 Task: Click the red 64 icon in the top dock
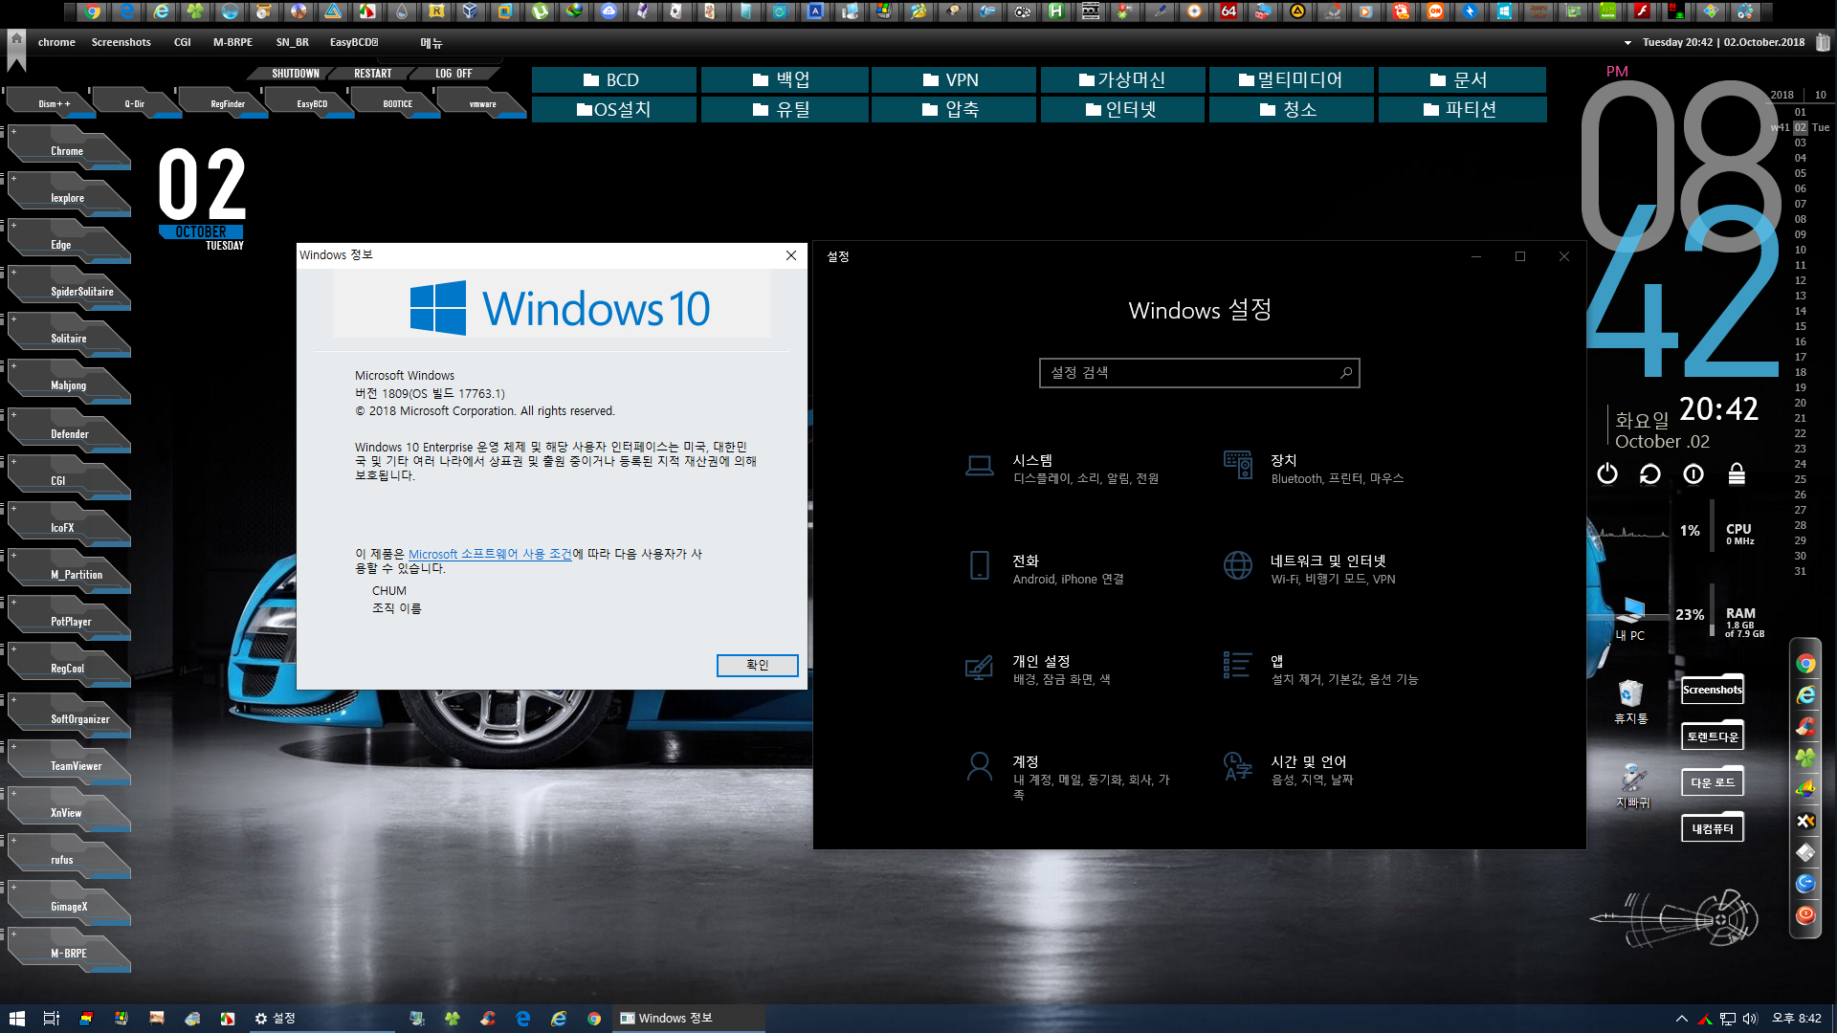[1228, 11]
